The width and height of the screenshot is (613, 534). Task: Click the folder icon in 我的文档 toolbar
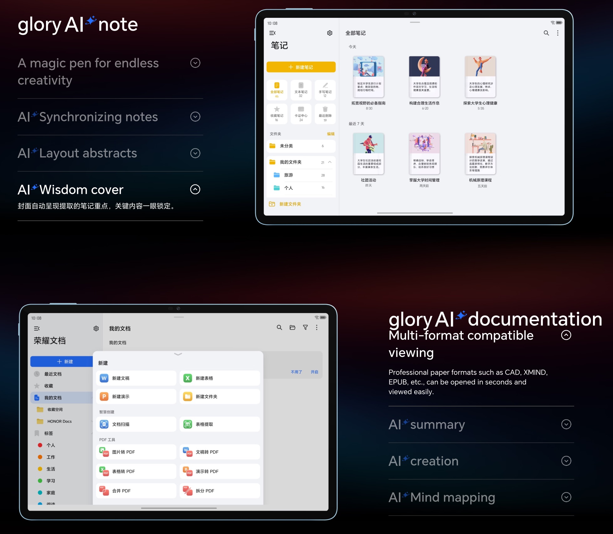[x=292, y=327]
